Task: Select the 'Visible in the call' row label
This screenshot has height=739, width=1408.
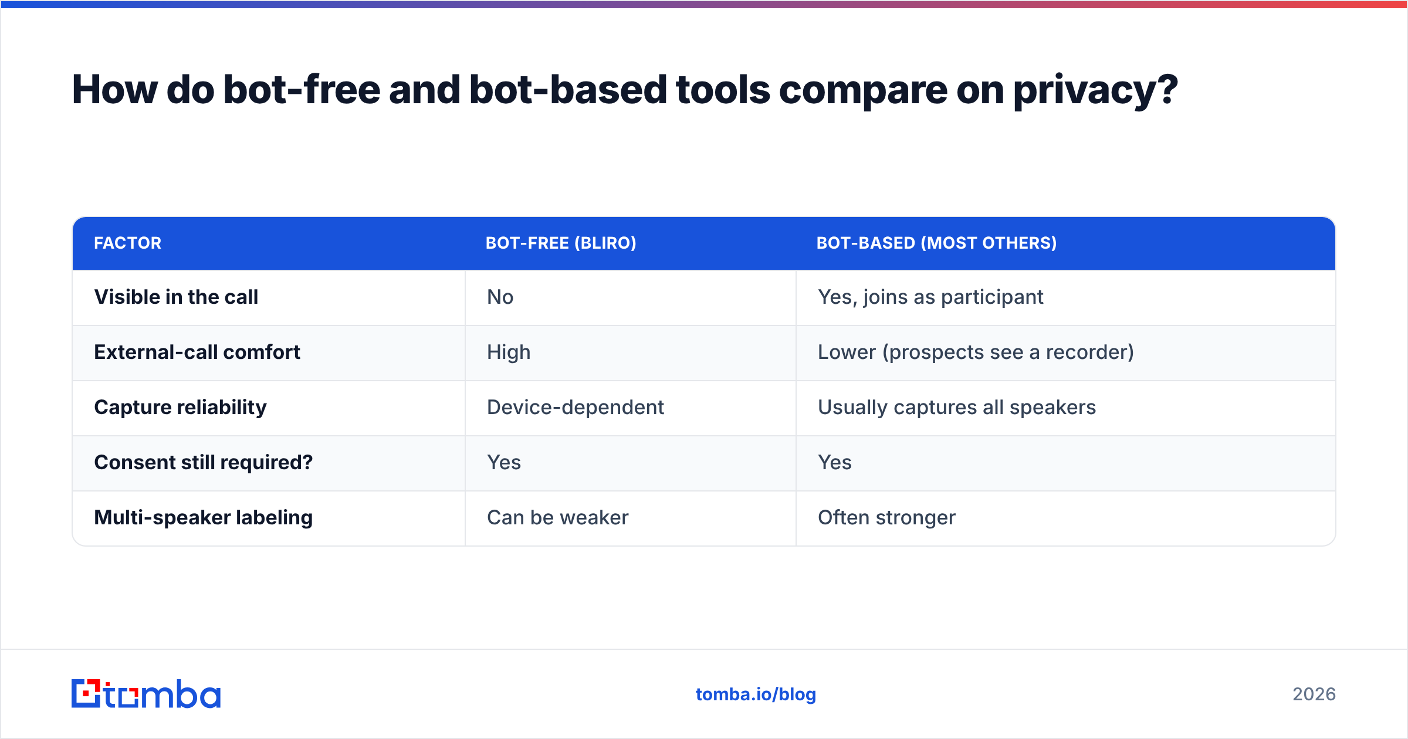Action: point(176,297)
